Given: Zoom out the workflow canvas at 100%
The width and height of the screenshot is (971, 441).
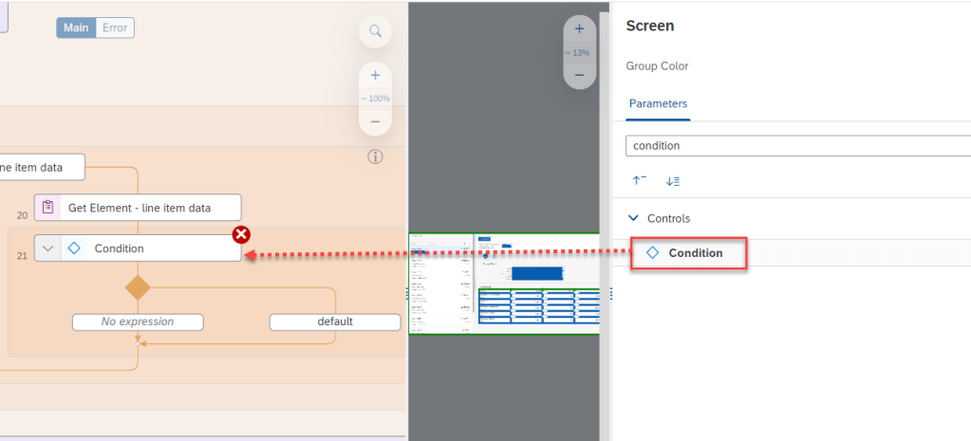Looking at the screenshot, I should 375,121.
